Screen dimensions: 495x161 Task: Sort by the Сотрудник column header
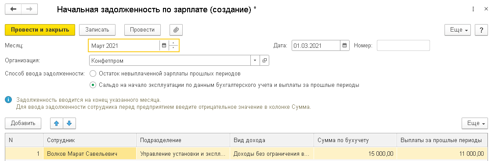[x=90, y=140]
